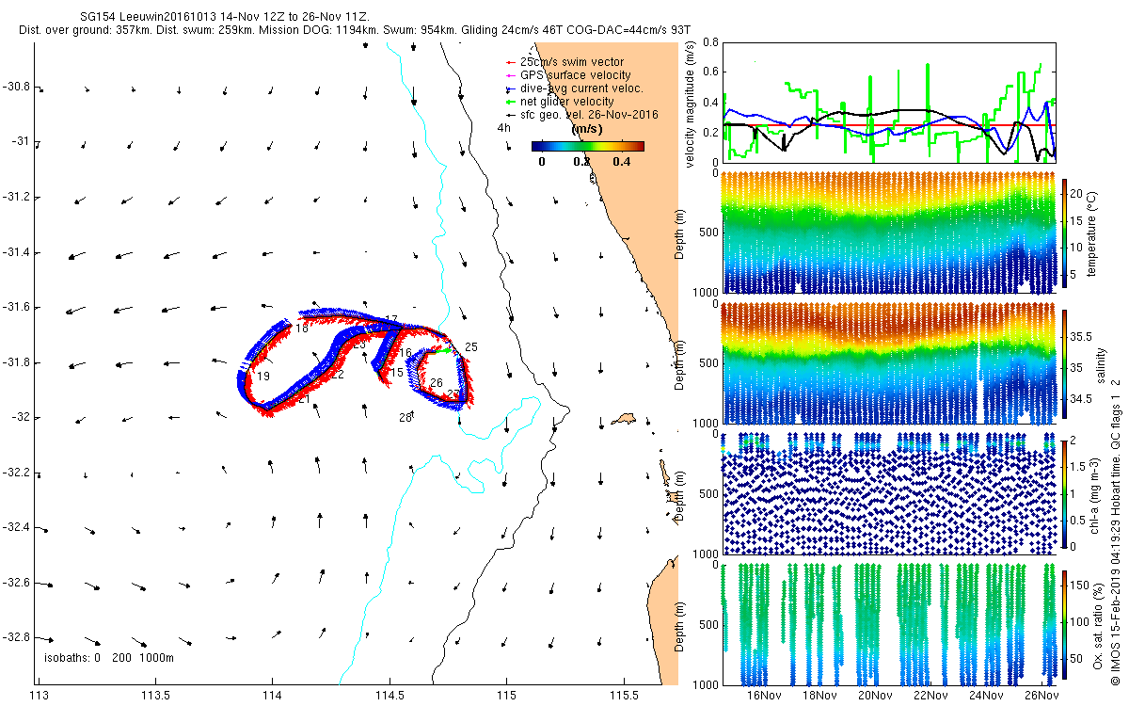Click latitude tick '-32'
Screen dimensions: 1129x706
pyautogui.click(x=20, y=417)
